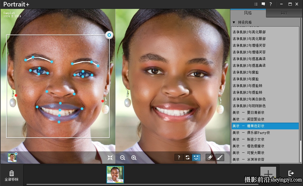Viewport: 303px width, 186px height.
Task: Collapse the 预设风格 section triangle
Action: [x=234, y=23]
